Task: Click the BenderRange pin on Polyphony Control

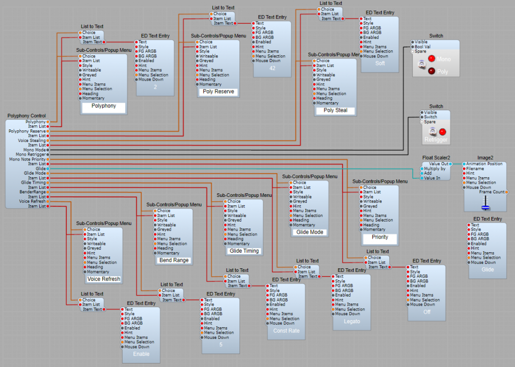Action: pyautogui.click(x=48, y=192)
